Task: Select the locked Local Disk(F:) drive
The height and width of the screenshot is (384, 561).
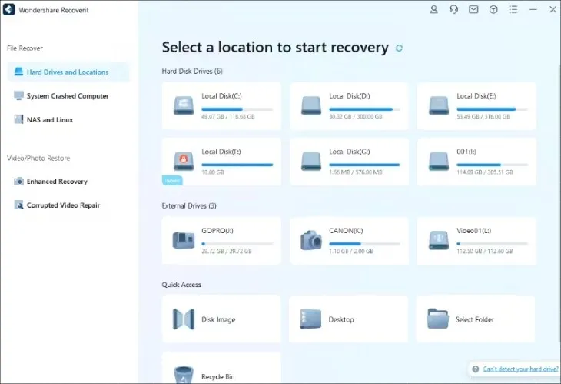Action: point(221,160)
